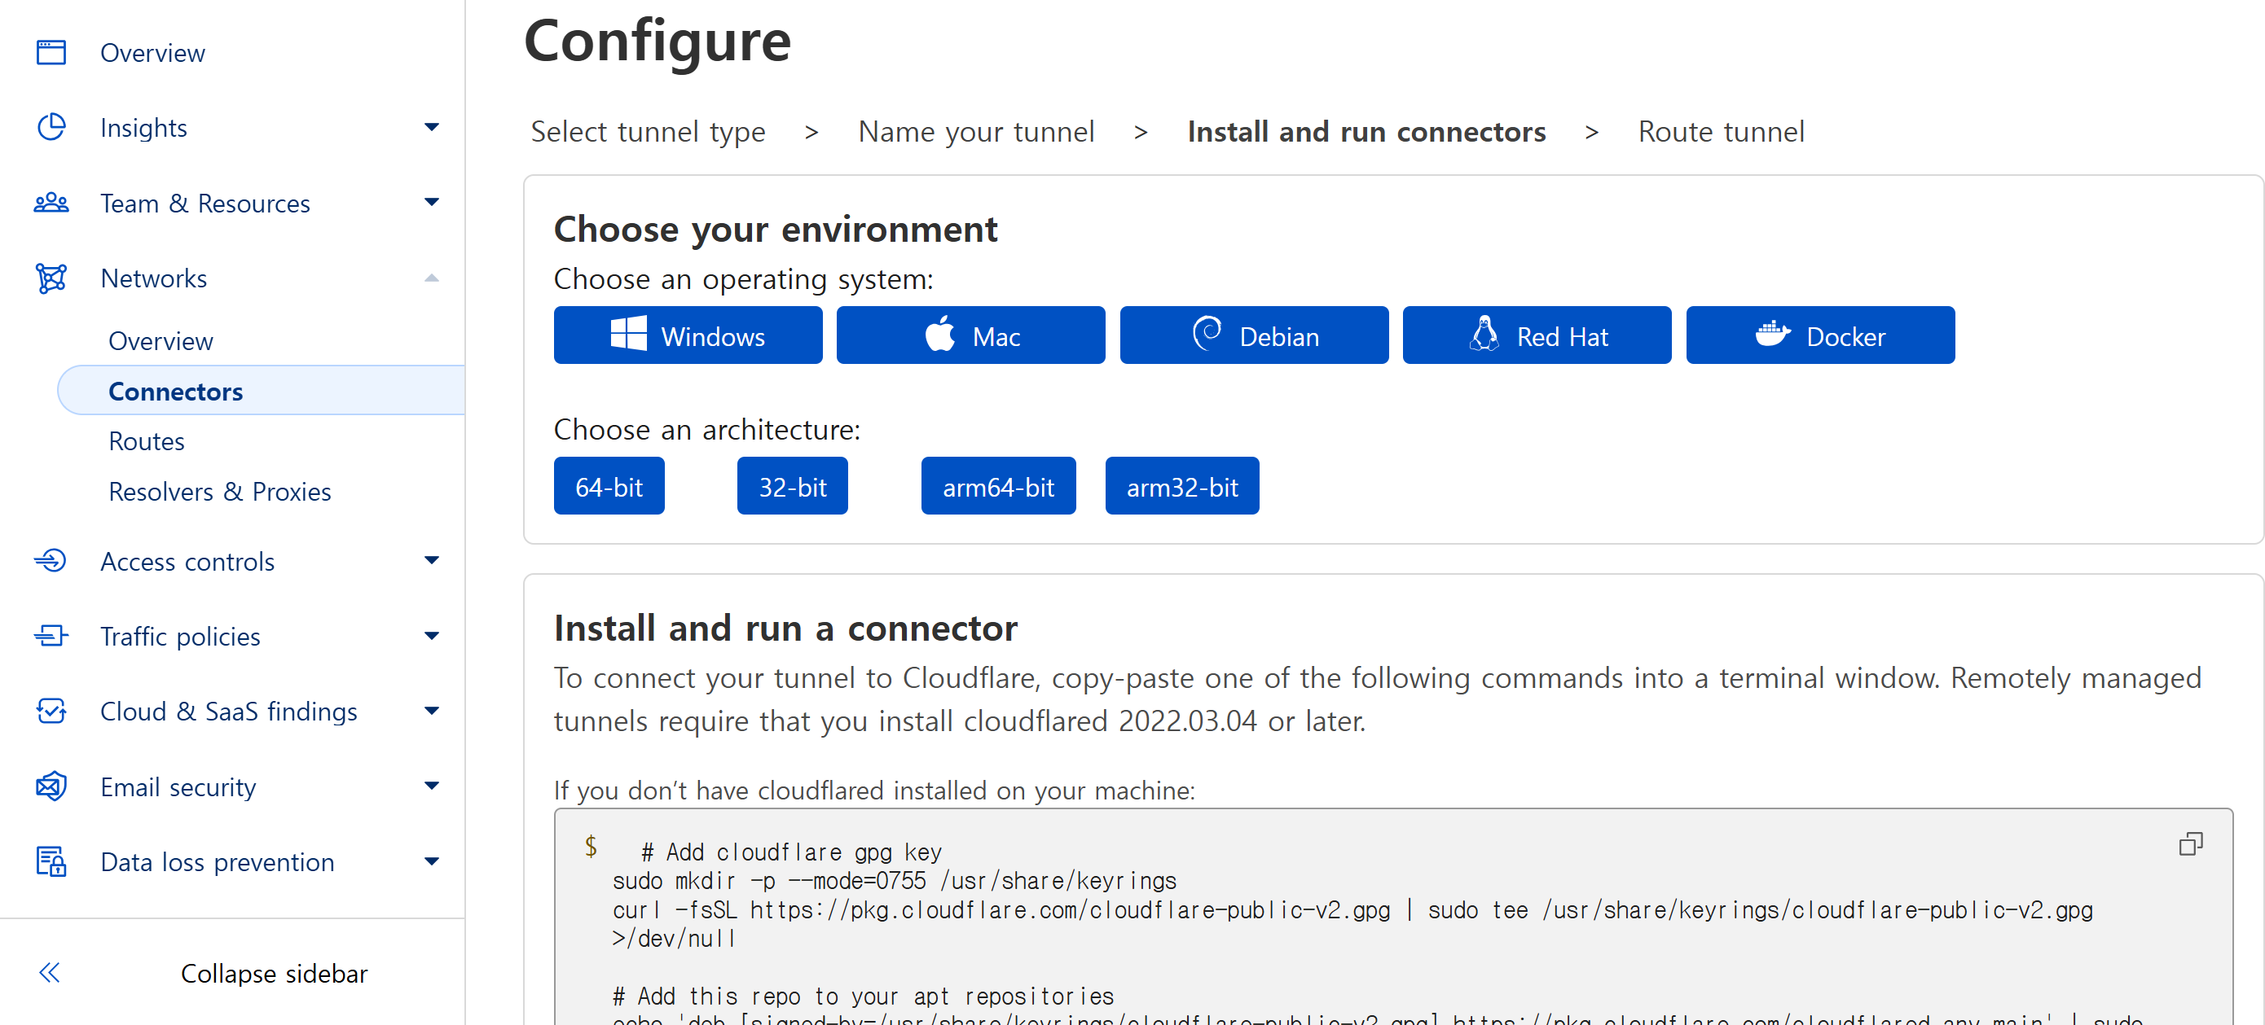2265x1025 pixels.
Task: Choose Windows as the operating system
Action: (x=688, y=335)
